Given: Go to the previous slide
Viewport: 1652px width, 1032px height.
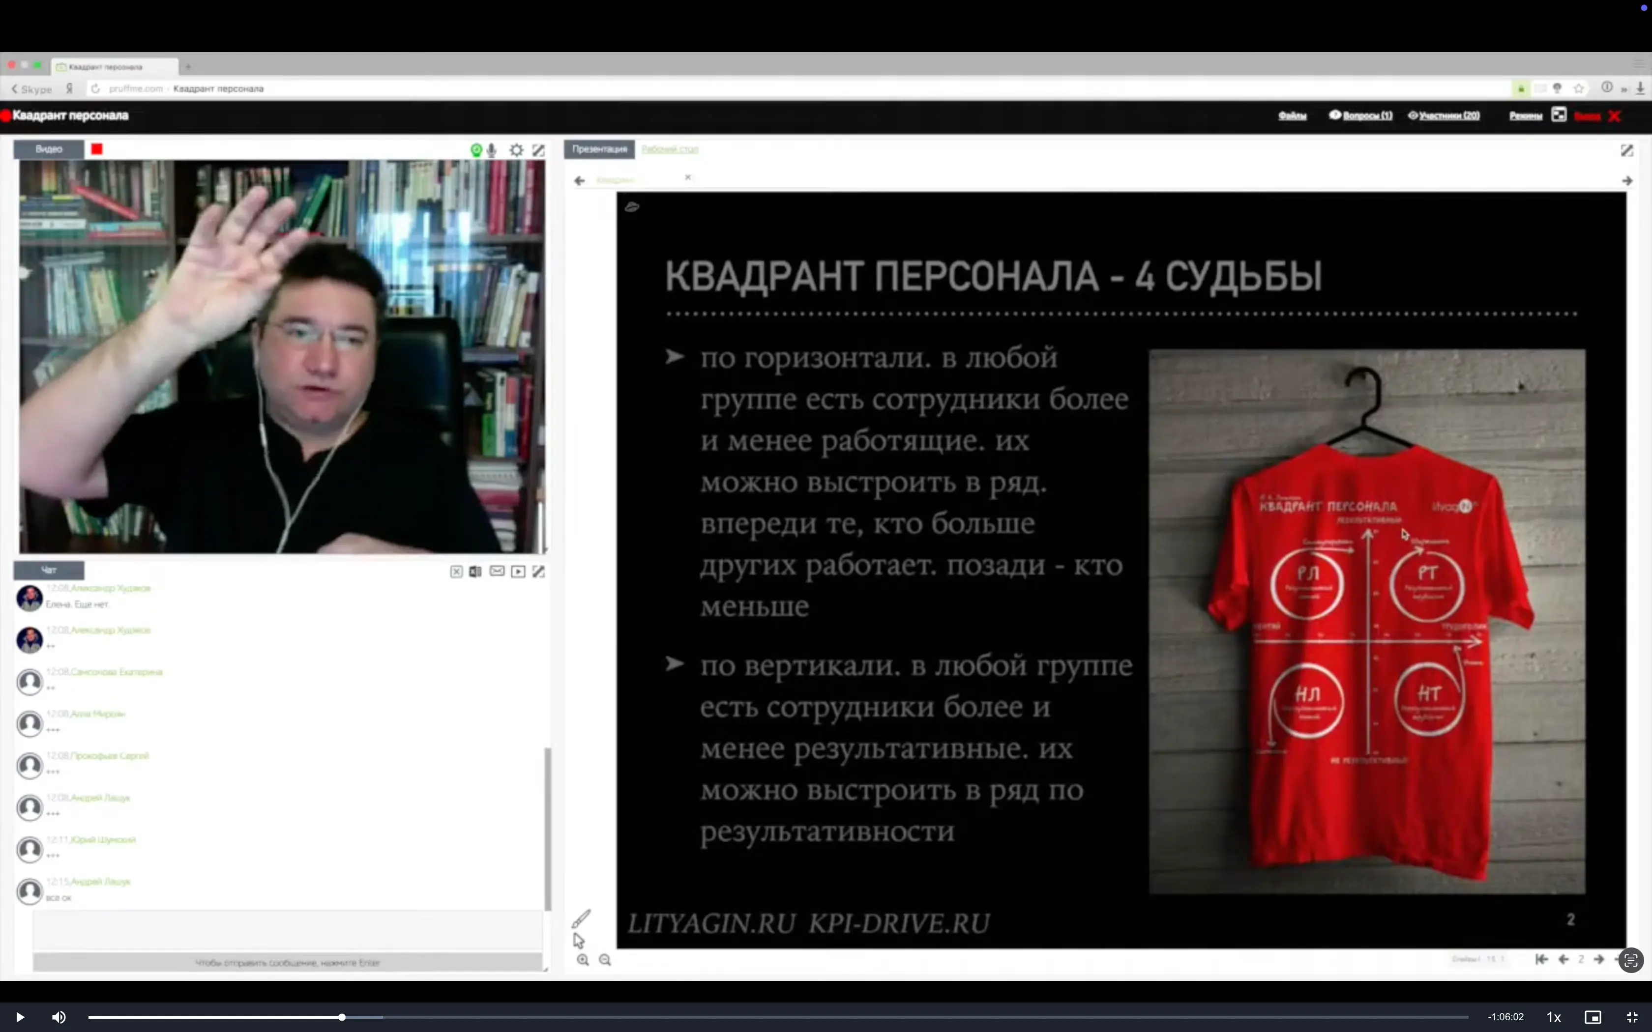Looking at the screenshot, I should pos(1563,959).
